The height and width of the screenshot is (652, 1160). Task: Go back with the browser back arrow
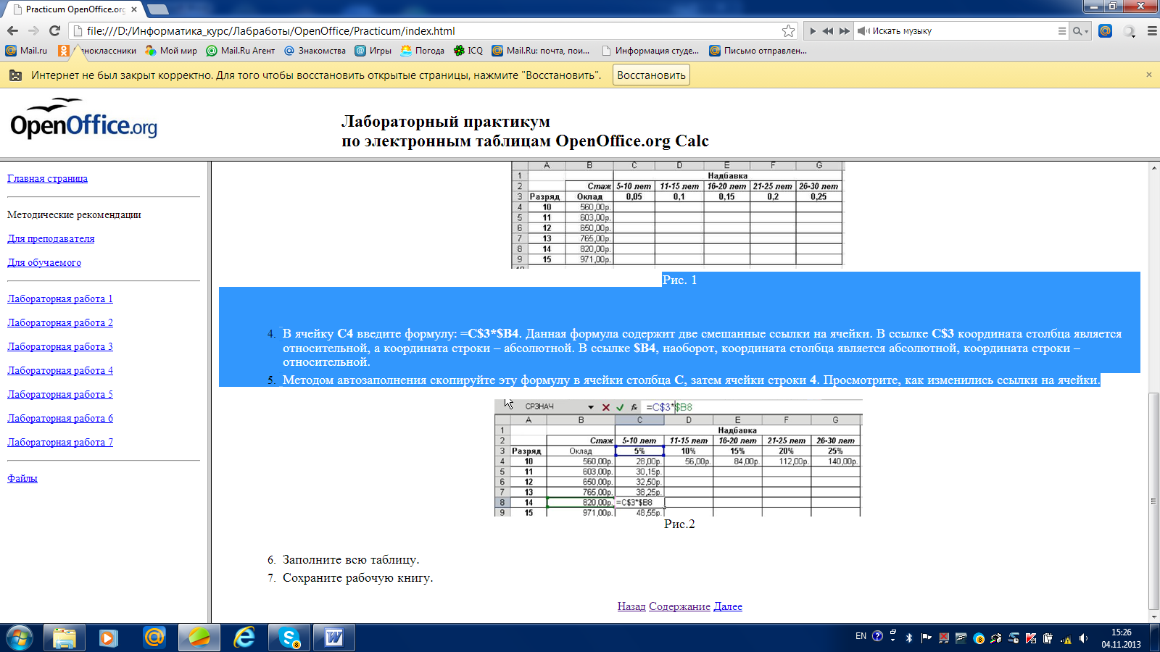[x=12, y=30]
